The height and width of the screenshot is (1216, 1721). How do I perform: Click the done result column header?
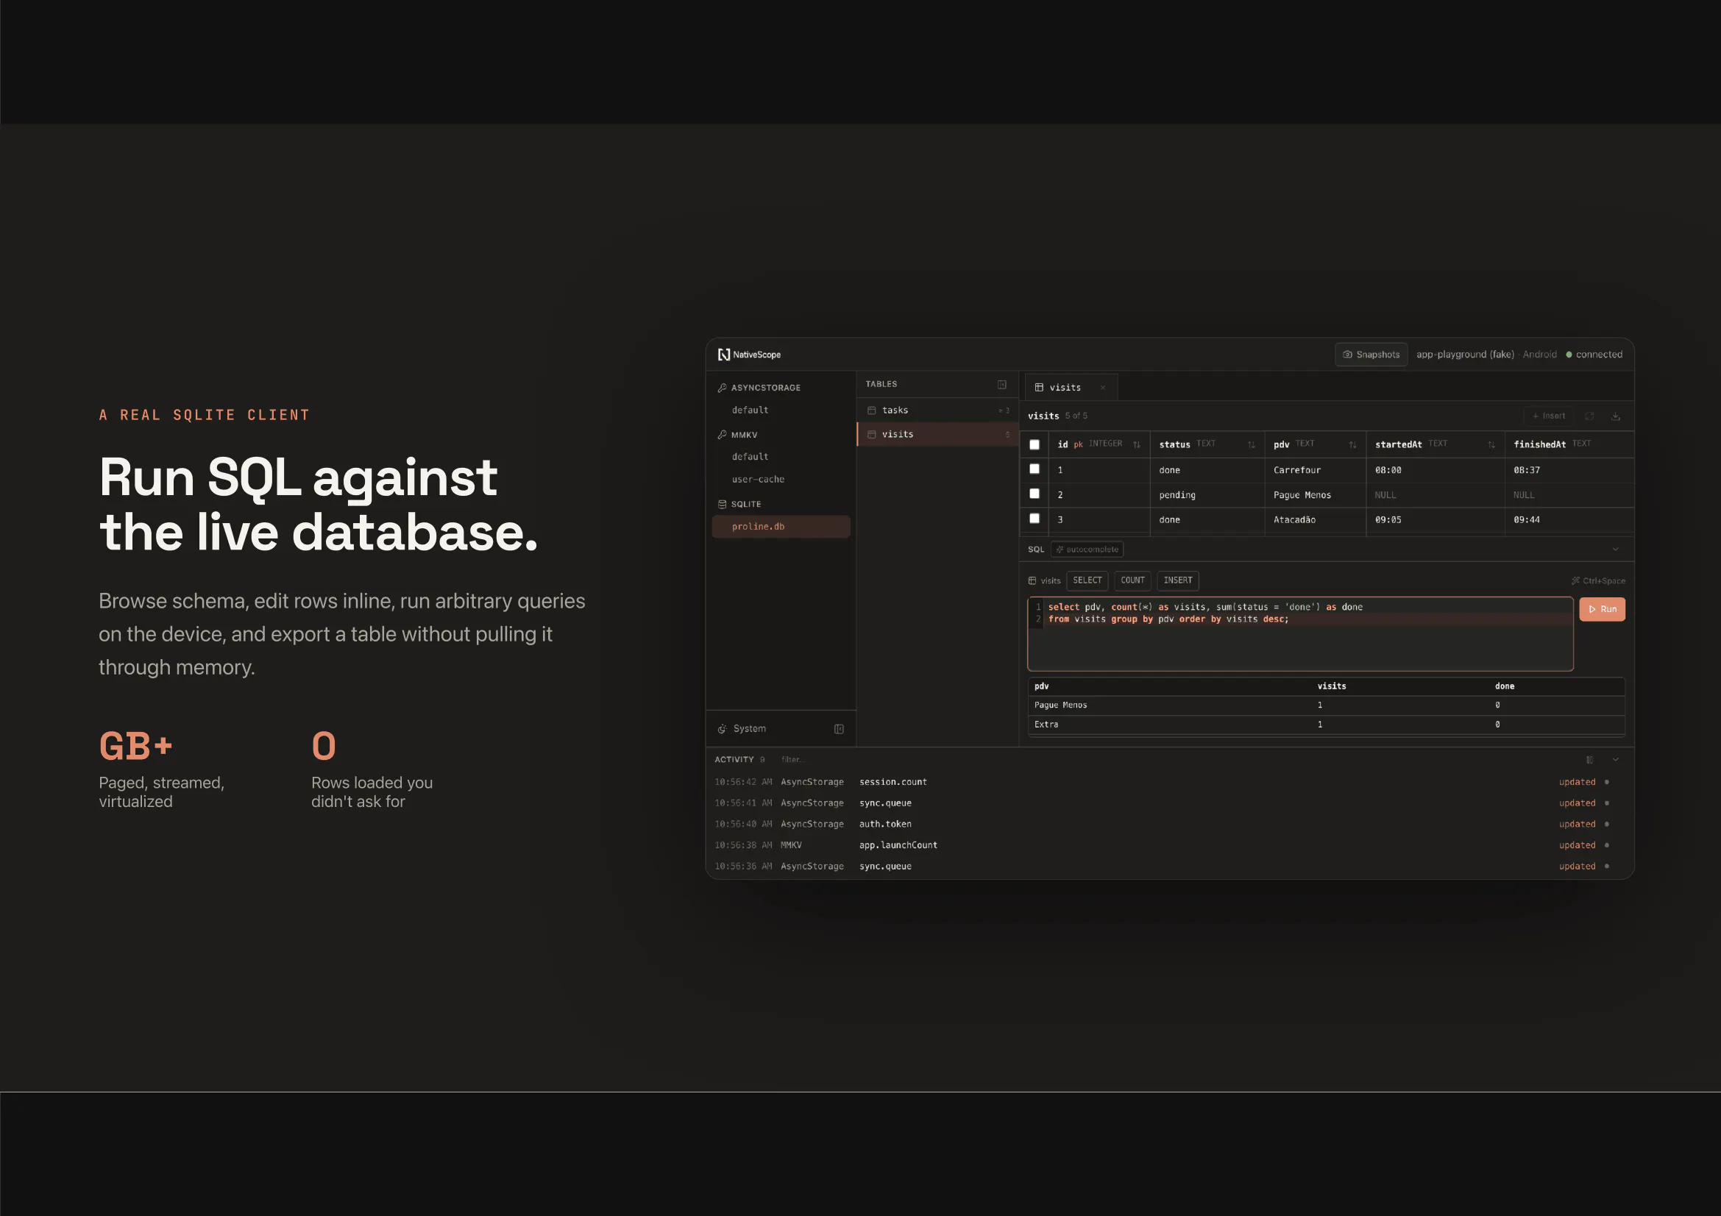coord(1504,686)
